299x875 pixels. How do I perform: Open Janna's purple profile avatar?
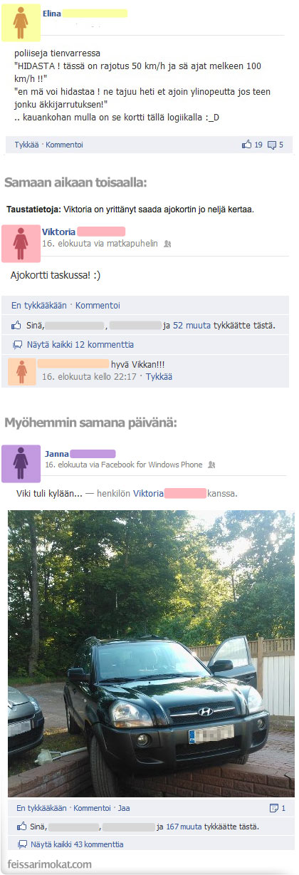point(21,464)
